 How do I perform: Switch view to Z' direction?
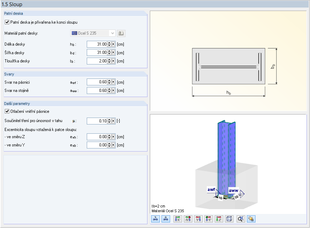pos(218,219)
